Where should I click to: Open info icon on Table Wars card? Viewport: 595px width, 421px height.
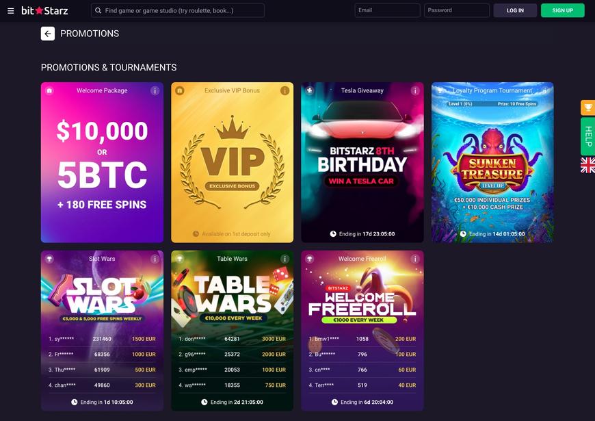coord(285,259)
